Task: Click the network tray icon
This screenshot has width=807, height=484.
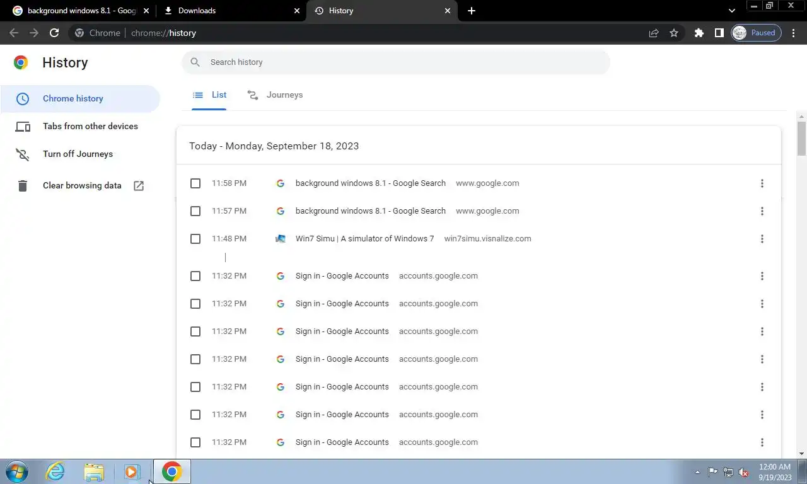Action: (x=728, y=472)
